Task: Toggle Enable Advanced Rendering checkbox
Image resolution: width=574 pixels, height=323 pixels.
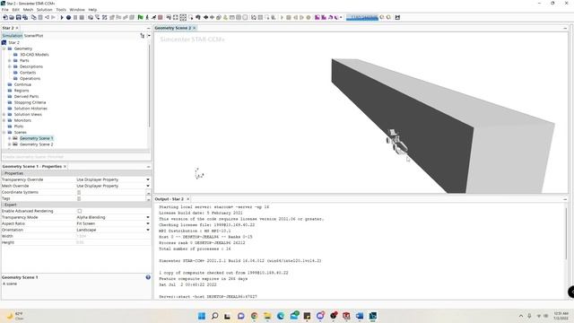Action: 80,212
